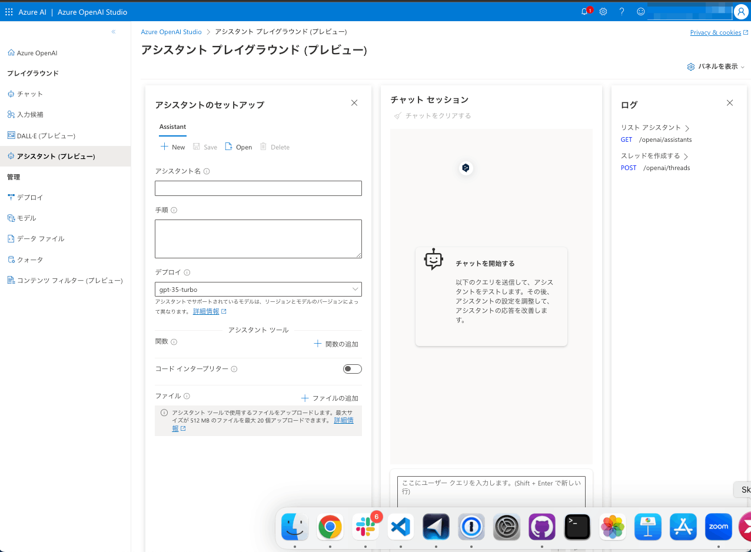The image size is (751, 552).
Task: Select アシスタント (プレビュー) in sidebar
Action: click(65, 157)
